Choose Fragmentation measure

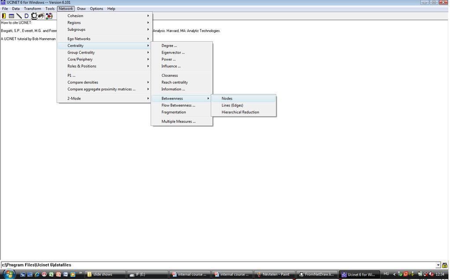pyautogui.click(x=182, y=112)
